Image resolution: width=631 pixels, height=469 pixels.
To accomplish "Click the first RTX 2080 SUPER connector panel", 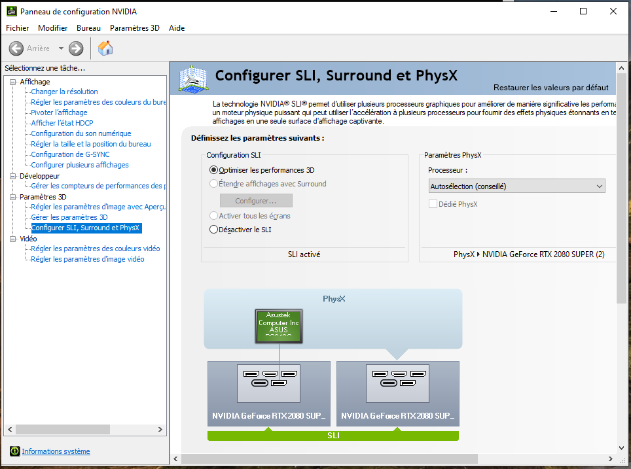I will click(268, 383).
